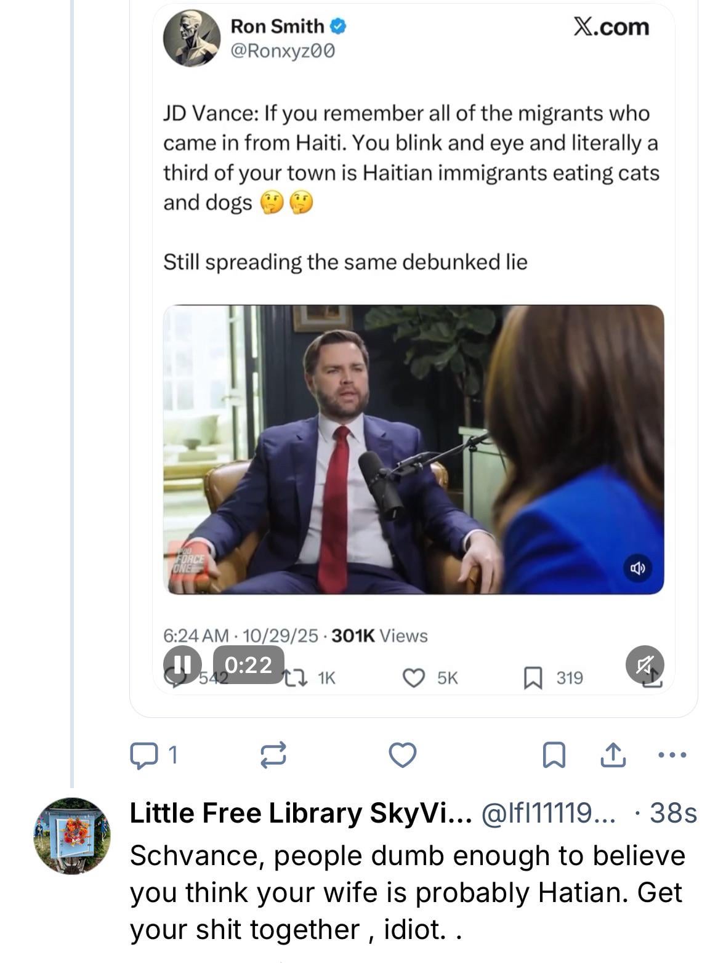Click the embedded 5K likes heart
726x963 pixels.
414,678
